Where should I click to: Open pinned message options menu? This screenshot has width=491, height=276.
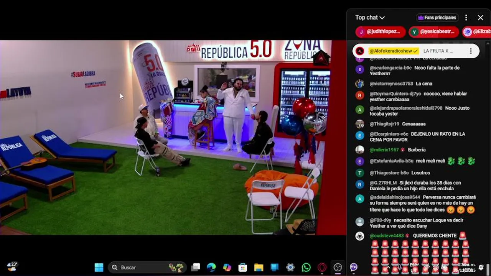tap(471, 51)
